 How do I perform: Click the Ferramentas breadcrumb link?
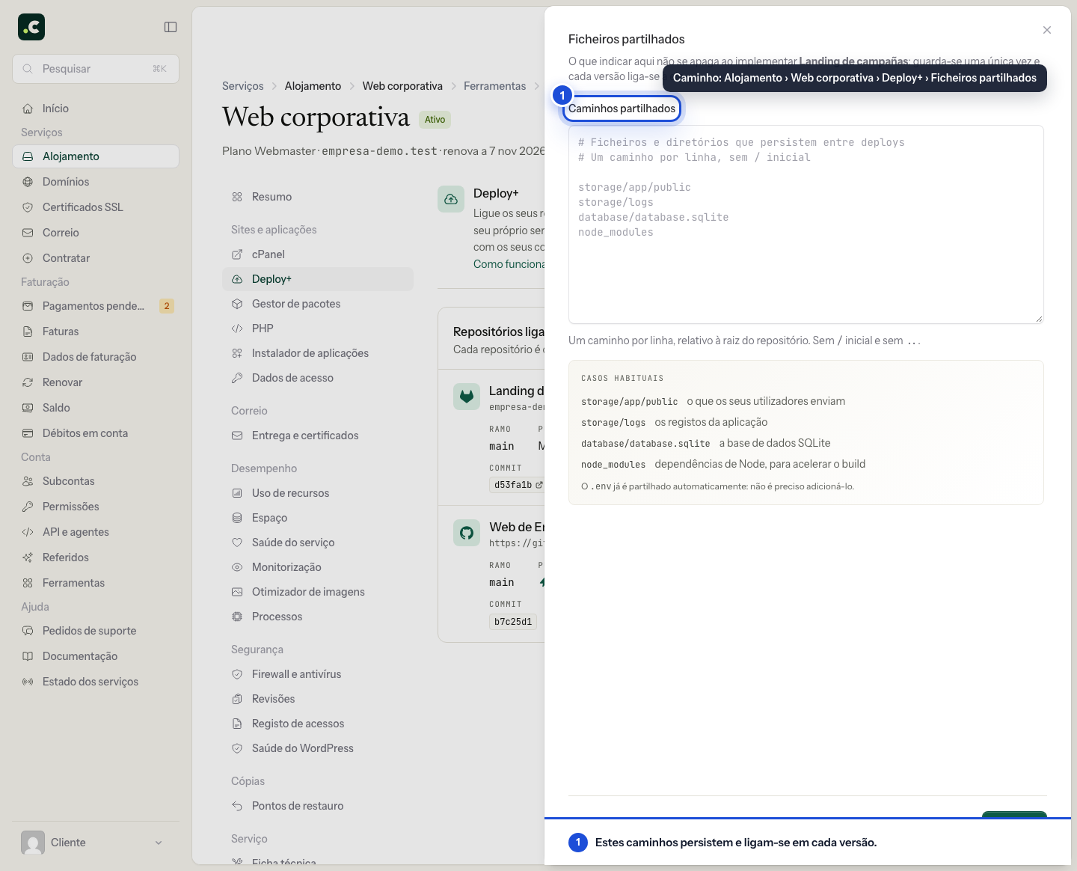(495, 86)
